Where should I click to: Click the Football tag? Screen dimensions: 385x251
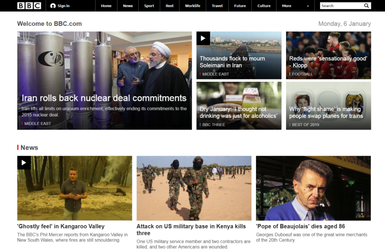coord(302,74)
